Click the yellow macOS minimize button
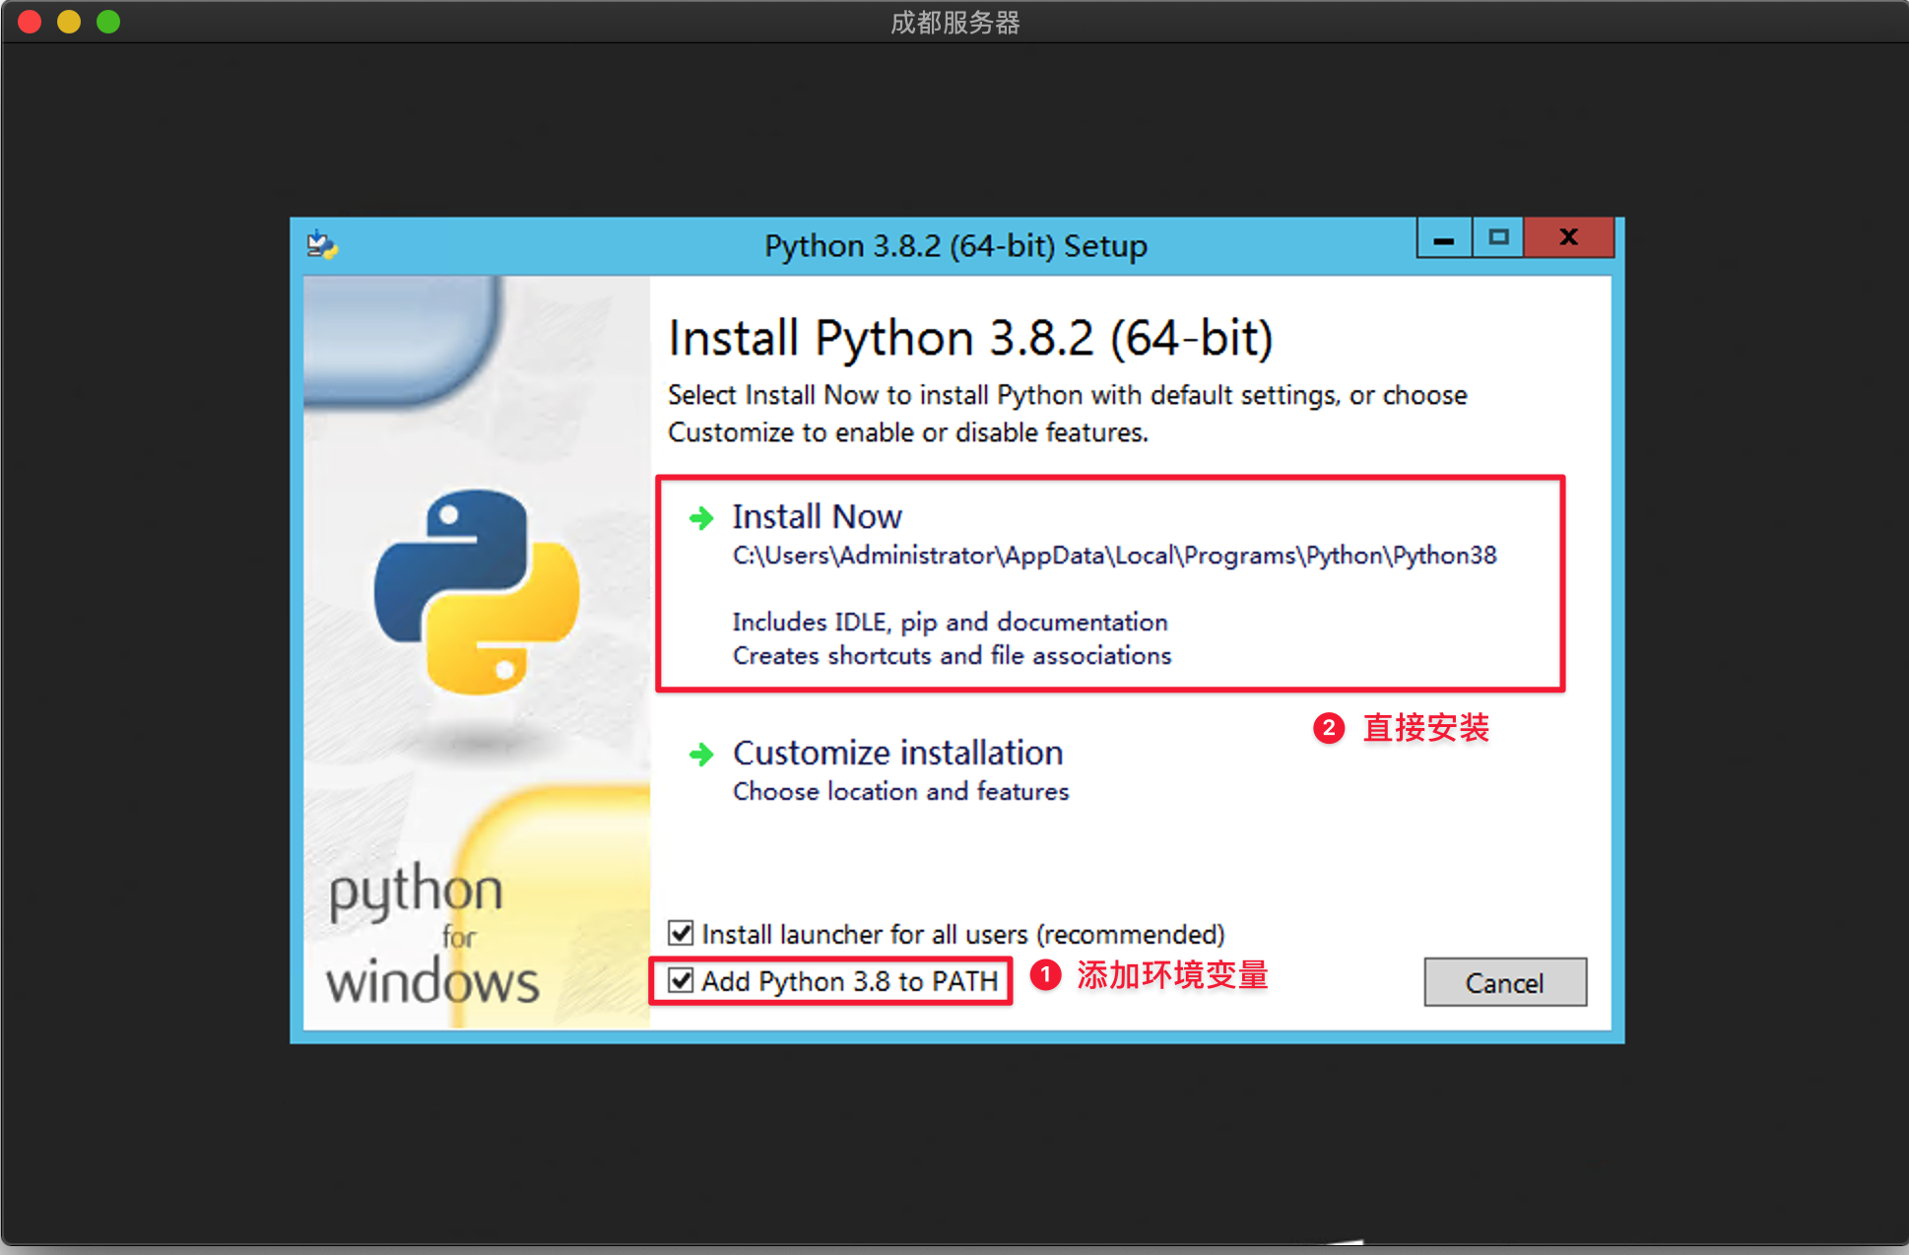The image size is (1909, 1255). (69, 22)
